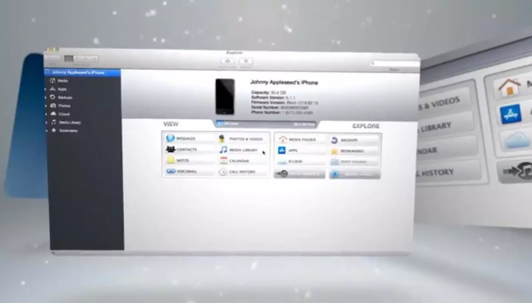
Task: Click the back navigation button in toolbar
Action: tap(52, 58)
